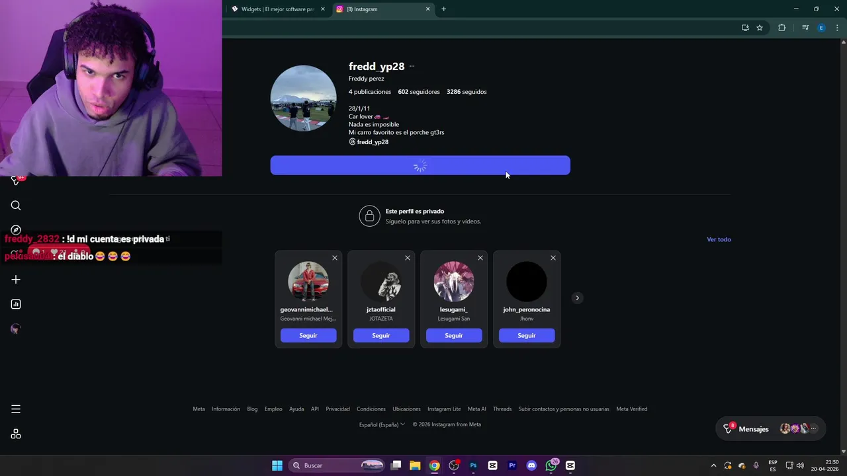Open the media controls icon in Chrome
Viewport: 847px width, 476px height.
click(x=805, y=28)
